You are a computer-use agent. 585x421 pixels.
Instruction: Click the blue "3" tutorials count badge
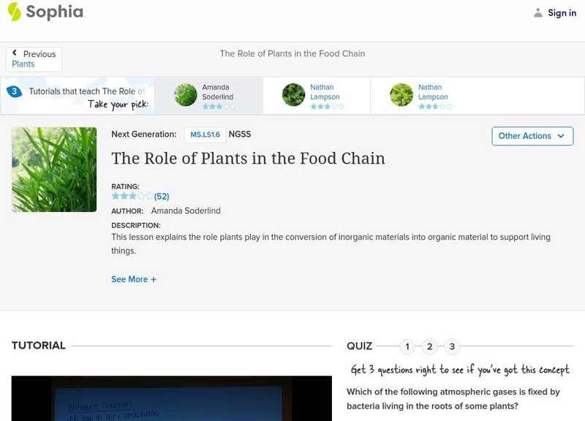point(15,91)
